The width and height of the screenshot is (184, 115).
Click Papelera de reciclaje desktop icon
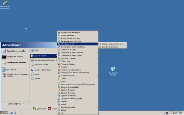(x=113, y=71)
